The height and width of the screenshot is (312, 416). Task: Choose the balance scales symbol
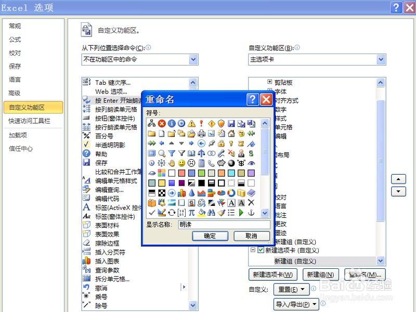pos(201,153)
